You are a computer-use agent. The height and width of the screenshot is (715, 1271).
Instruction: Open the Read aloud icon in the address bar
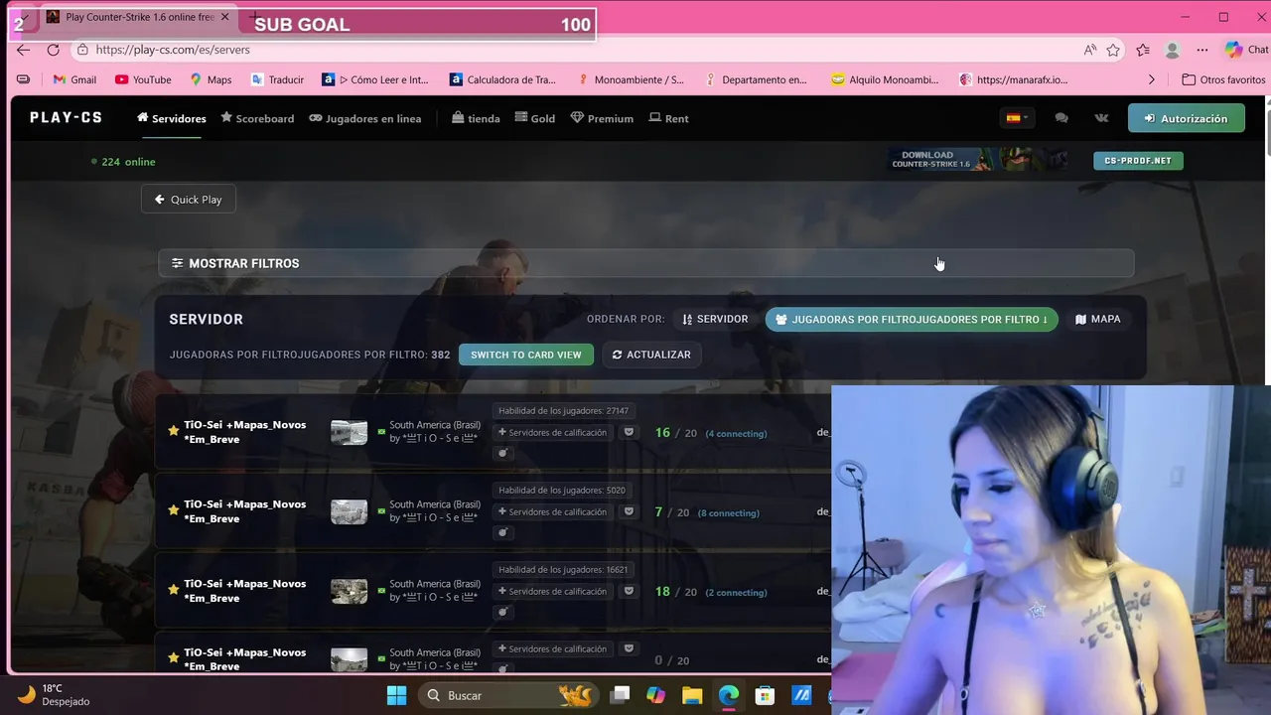point(1090,50)
